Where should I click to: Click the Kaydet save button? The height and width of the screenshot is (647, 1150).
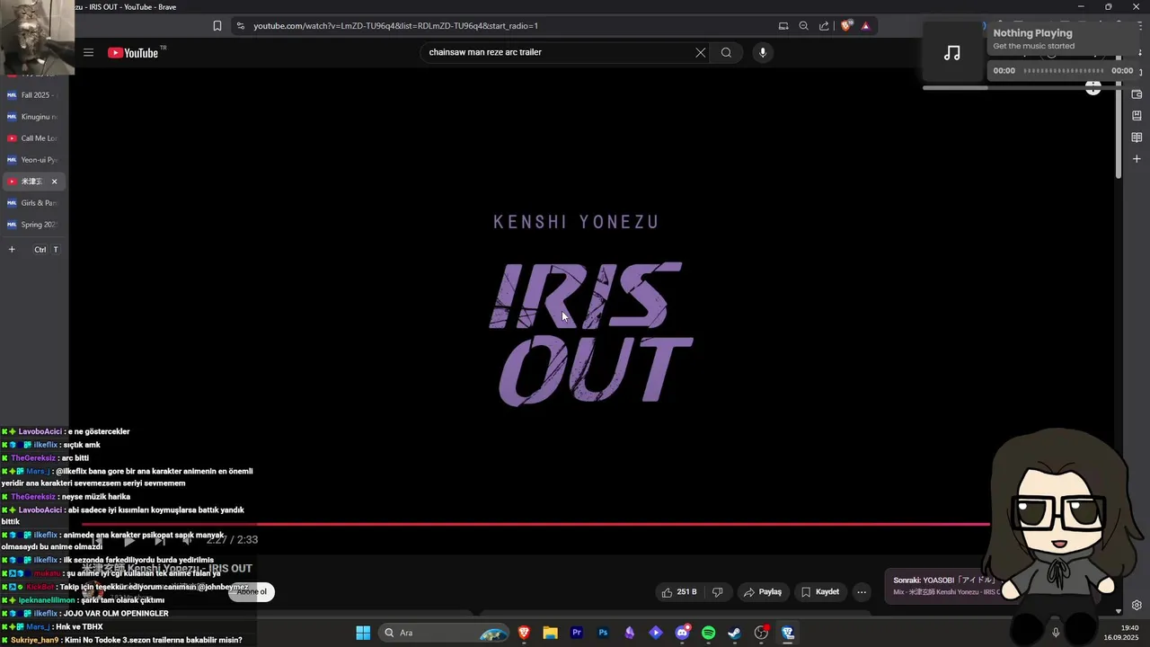(820, 592)
